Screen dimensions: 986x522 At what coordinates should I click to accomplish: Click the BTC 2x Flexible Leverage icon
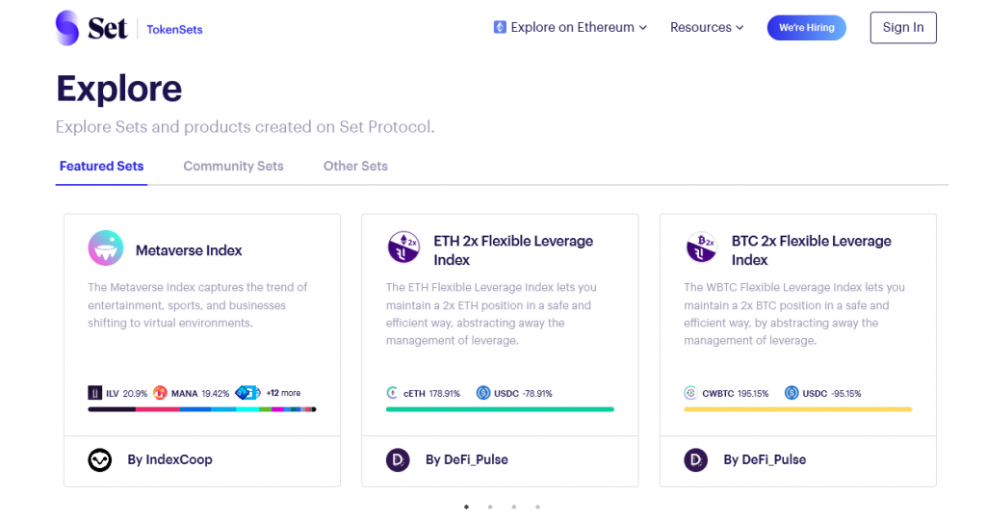click(701, 247)
